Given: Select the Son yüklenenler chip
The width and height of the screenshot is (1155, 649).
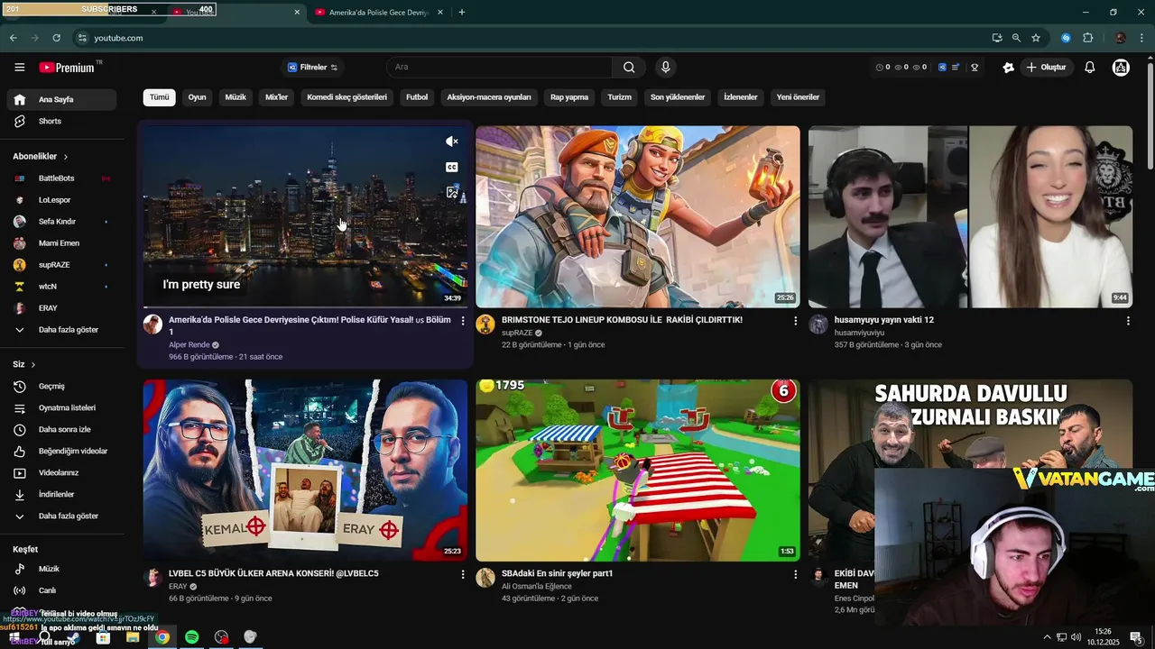Looking at the screenshot, I should coord(678,97).
